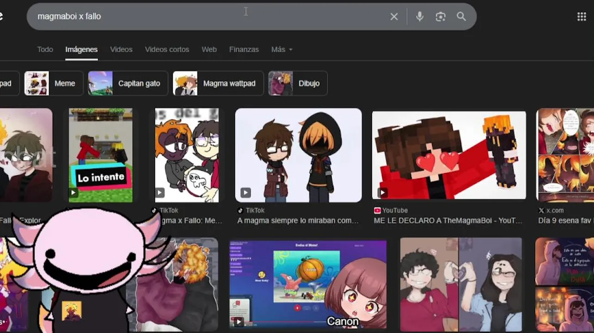Open the Google apps grid icon
Viewport: 594px width, 333px height.
click(582, 17)
